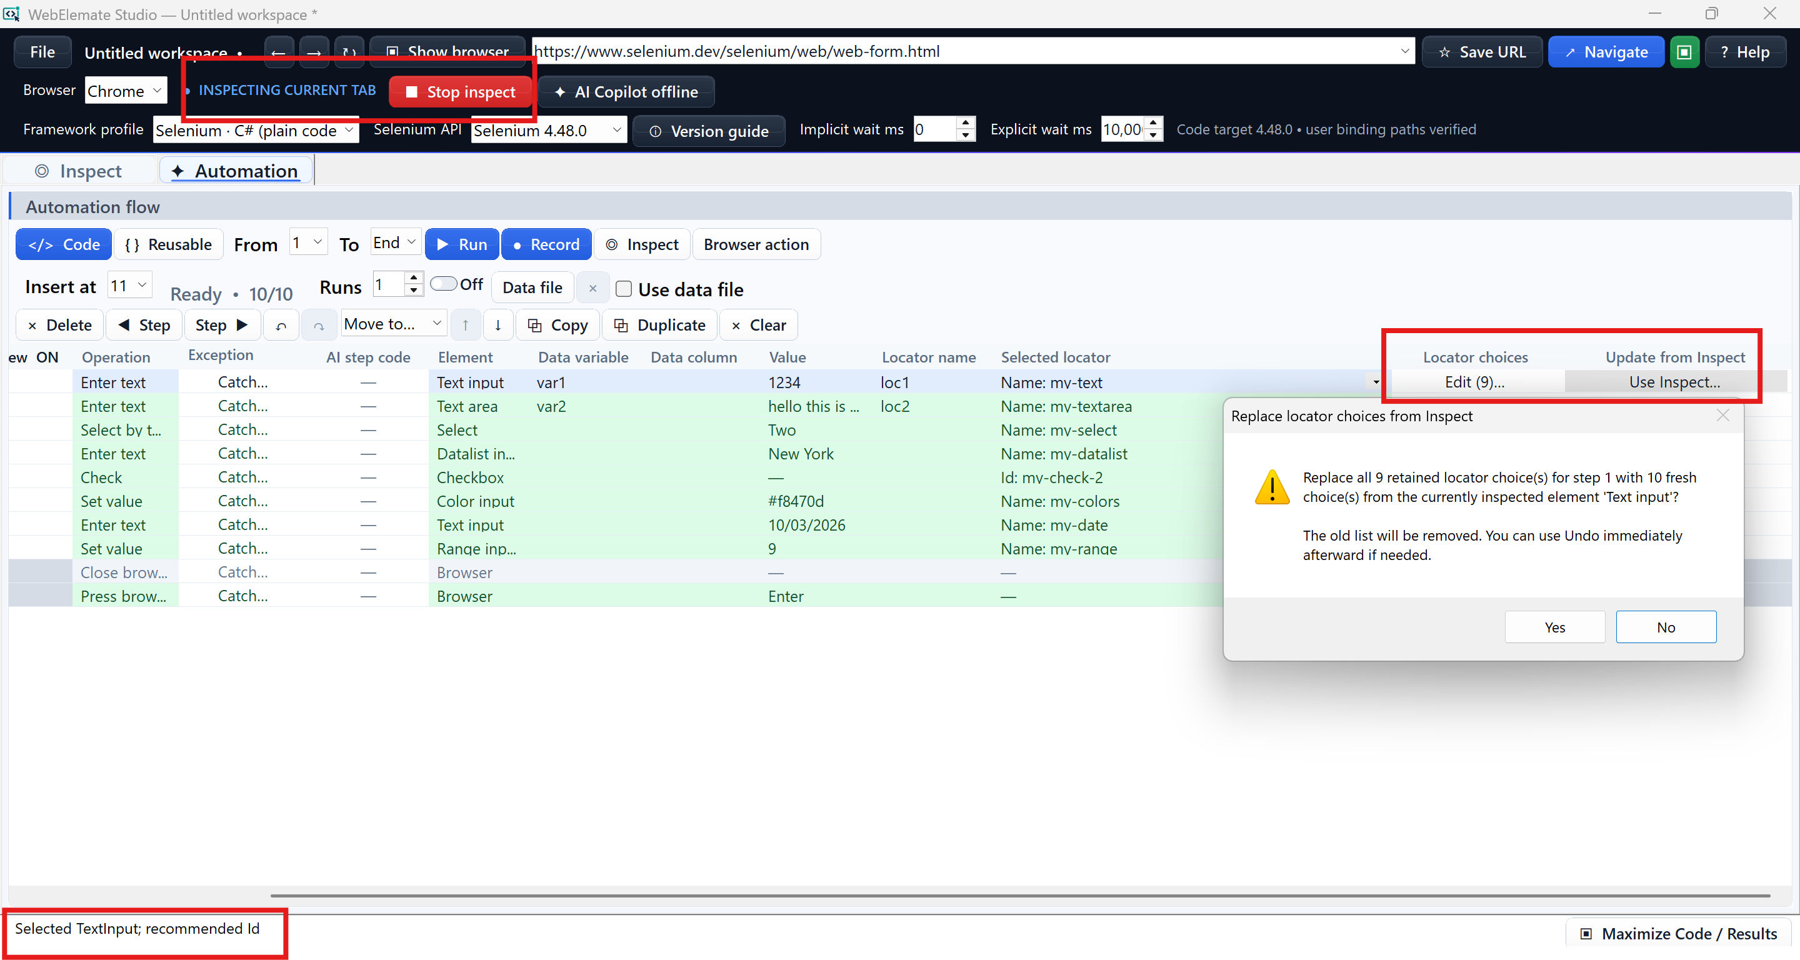Image resolution: width=1800 pixels, height=960 pixels.
Task: Open the To End dropdown
Action: click(x=396, y=242)
